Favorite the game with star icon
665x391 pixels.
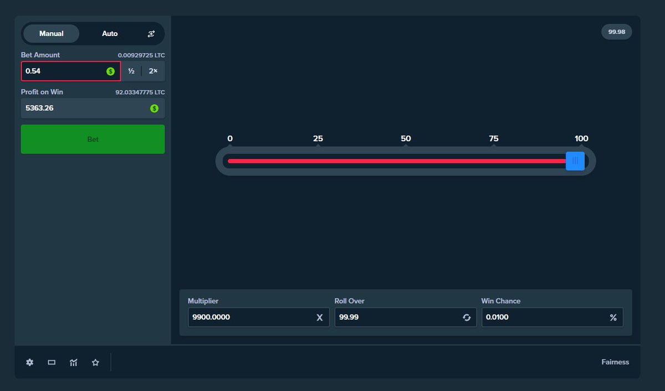pyautogui.click(x=95, y=362)
